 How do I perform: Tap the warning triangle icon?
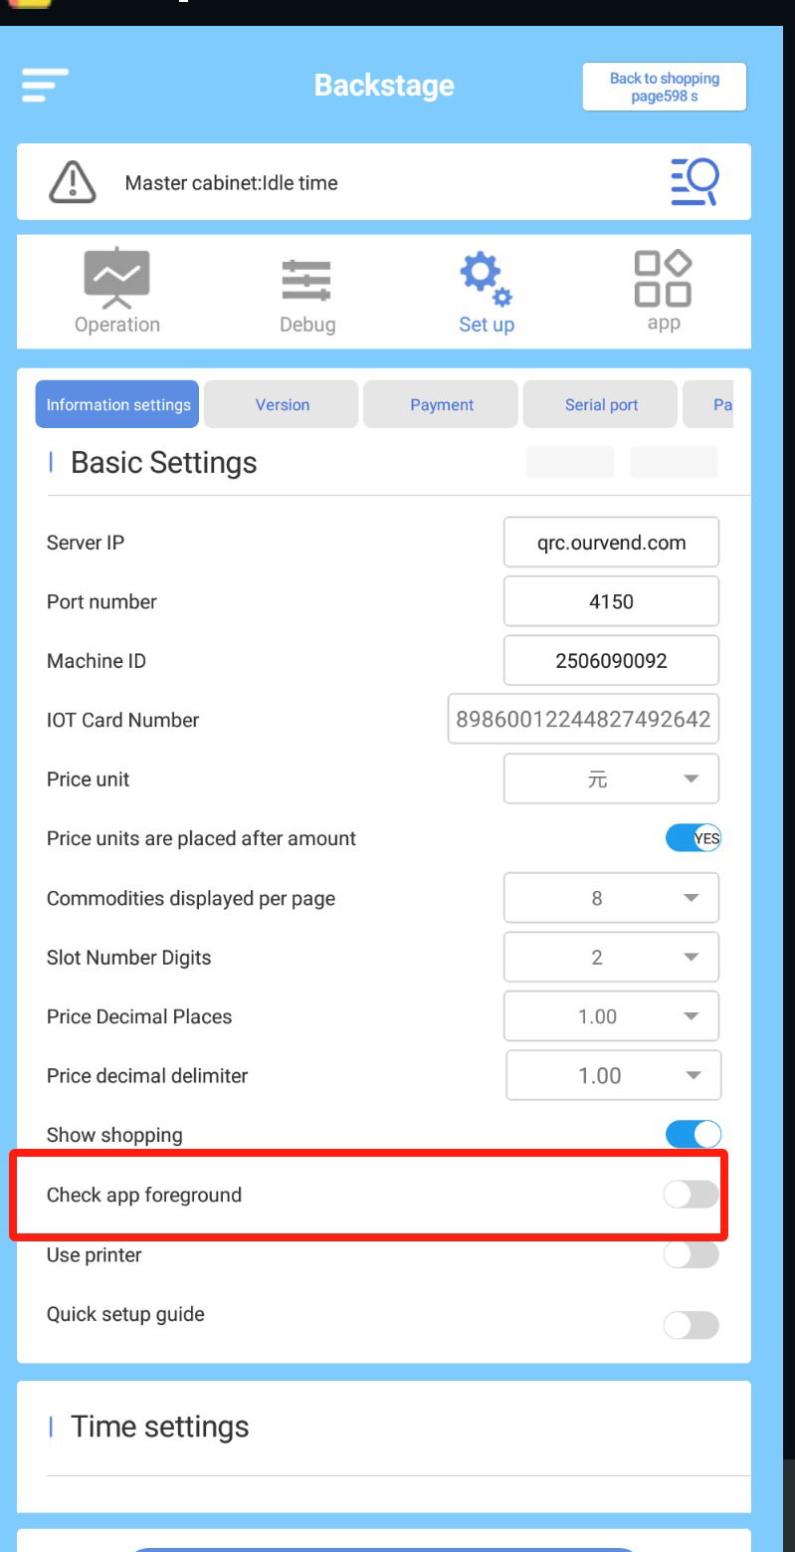click(72, 182)
